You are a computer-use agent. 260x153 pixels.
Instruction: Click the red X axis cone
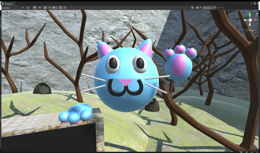(254, 20)
